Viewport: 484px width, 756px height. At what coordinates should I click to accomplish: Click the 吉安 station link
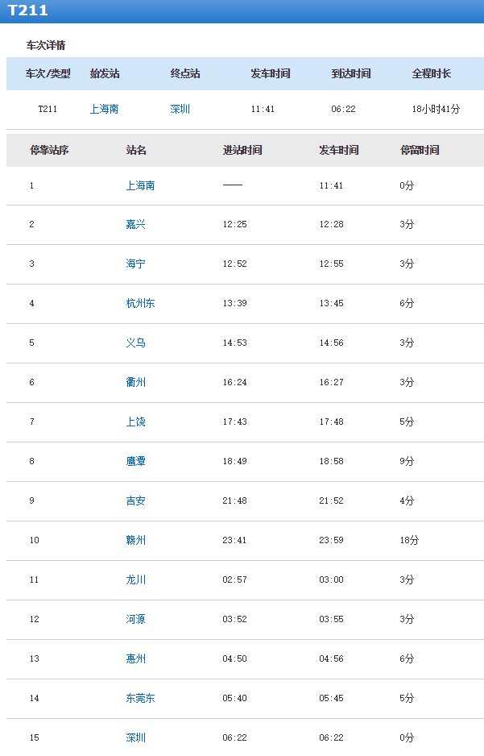pos(135,501)
